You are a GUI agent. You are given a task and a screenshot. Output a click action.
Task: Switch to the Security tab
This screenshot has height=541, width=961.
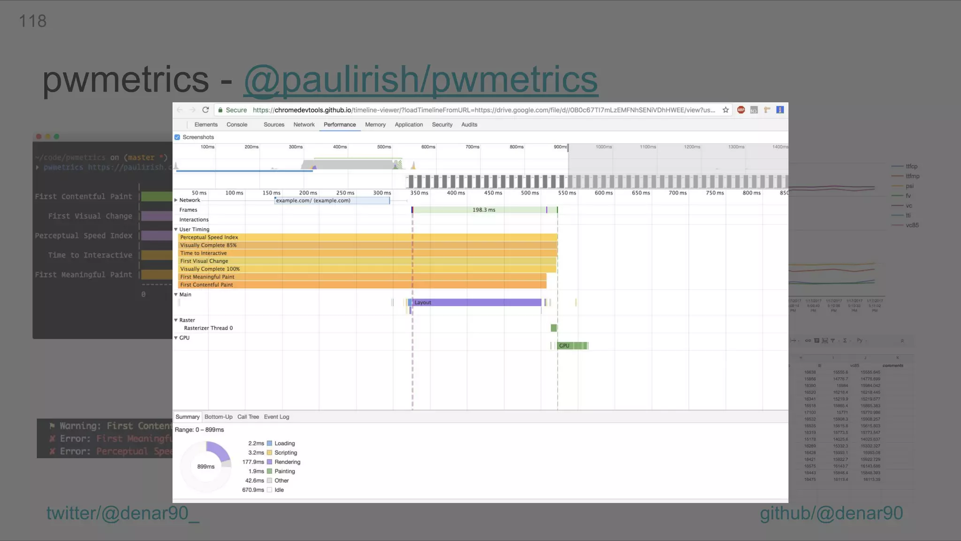442,125
